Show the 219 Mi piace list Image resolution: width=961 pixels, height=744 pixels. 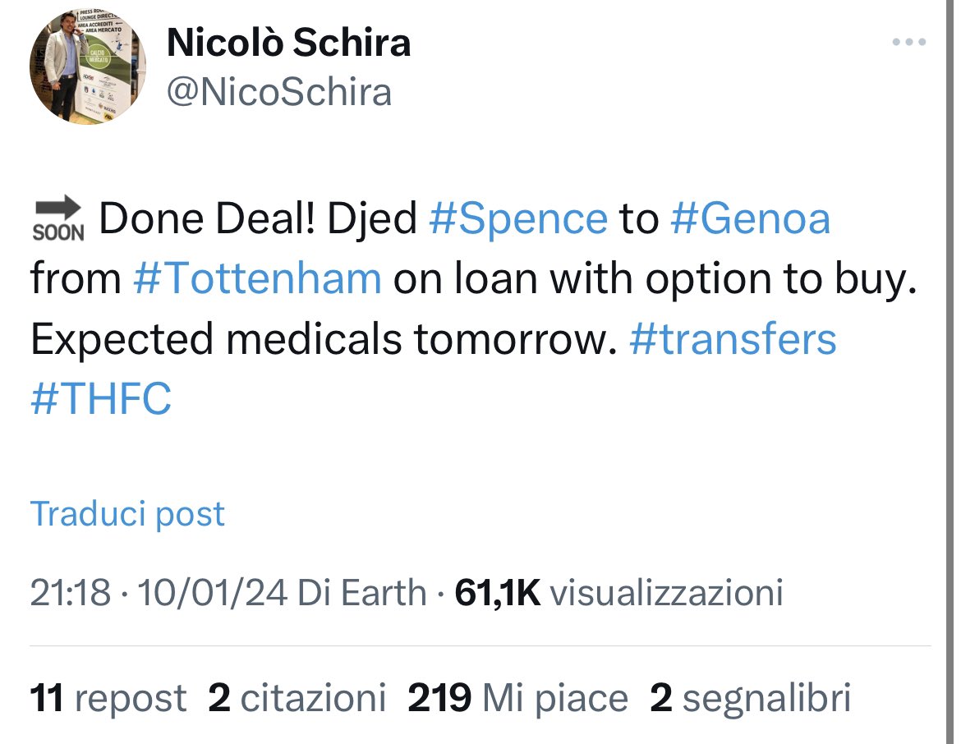tap(518, 698)
